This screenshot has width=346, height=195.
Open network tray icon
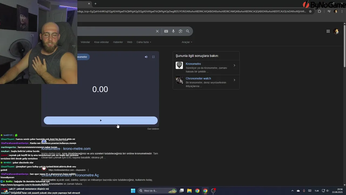[324, 191]
